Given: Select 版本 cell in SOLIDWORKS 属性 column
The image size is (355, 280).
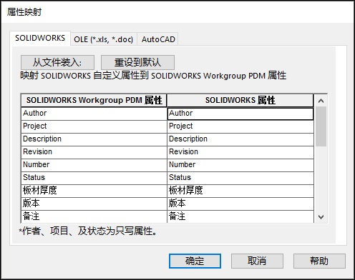Looking at the screenshot, I should coord(240,204).
